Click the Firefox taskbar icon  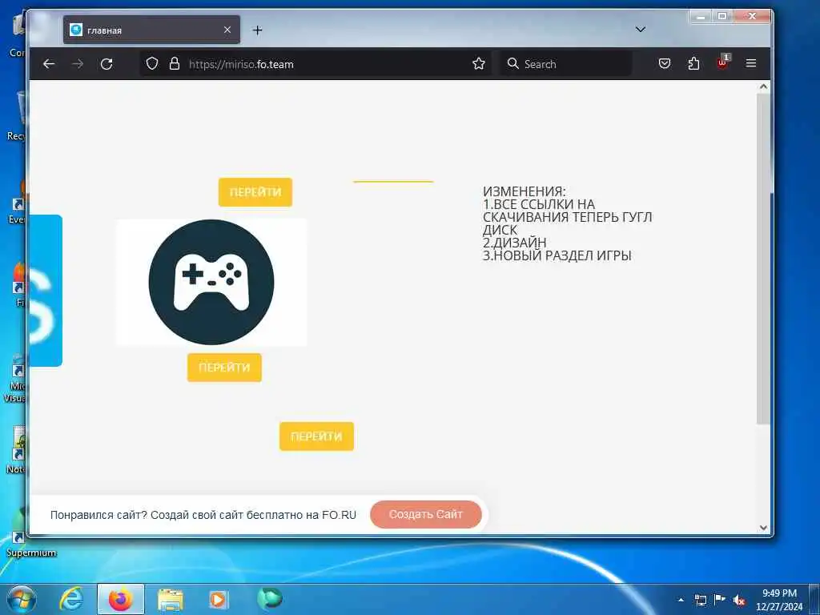[120, 599]
